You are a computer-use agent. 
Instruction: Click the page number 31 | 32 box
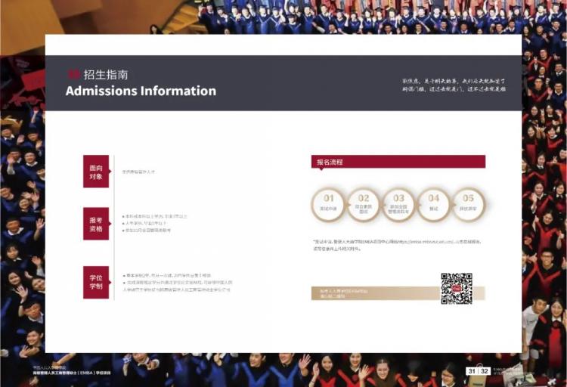coord(477,371)
